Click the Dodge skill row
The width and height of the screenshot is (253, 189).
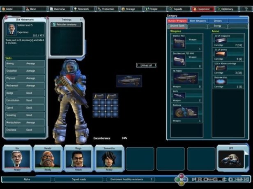25,93
